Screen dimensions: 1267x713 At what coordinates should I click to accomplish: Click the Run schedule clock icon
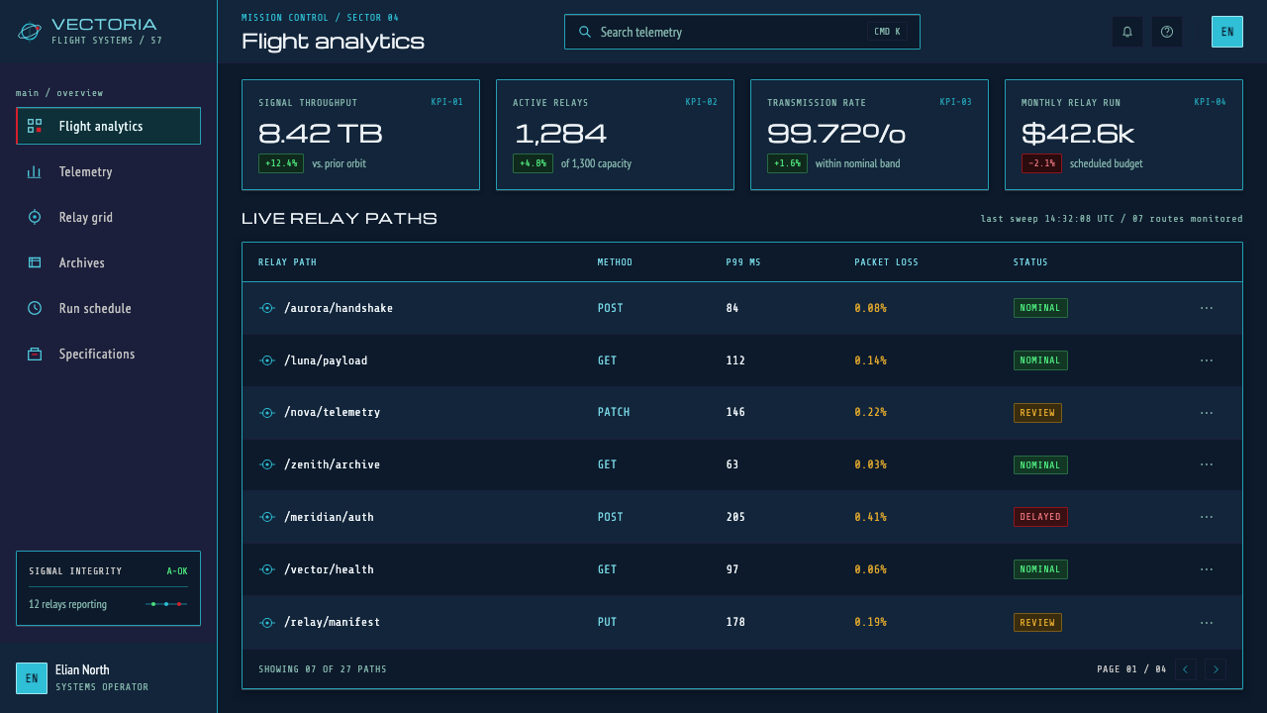[x=35, y=308]
